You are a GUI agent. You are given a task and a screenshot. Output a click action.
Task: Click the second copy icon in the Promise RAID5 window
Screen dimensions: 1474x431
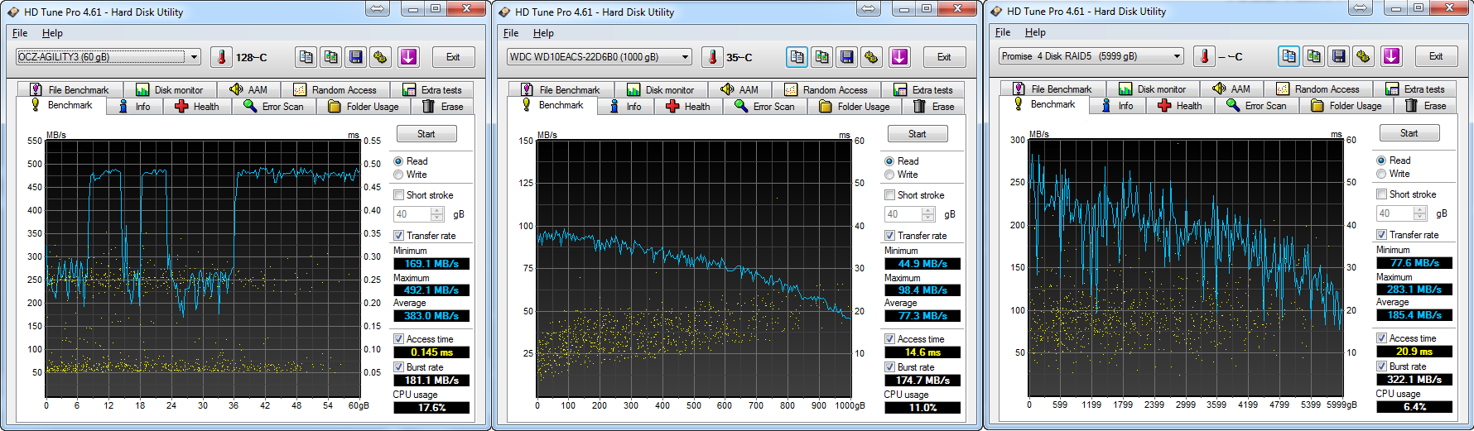1313,56
